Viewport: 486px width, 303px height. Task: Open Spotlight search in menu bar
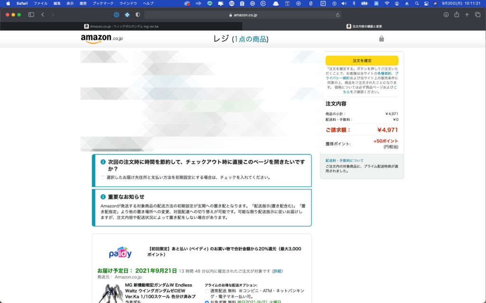coord(417,3)
